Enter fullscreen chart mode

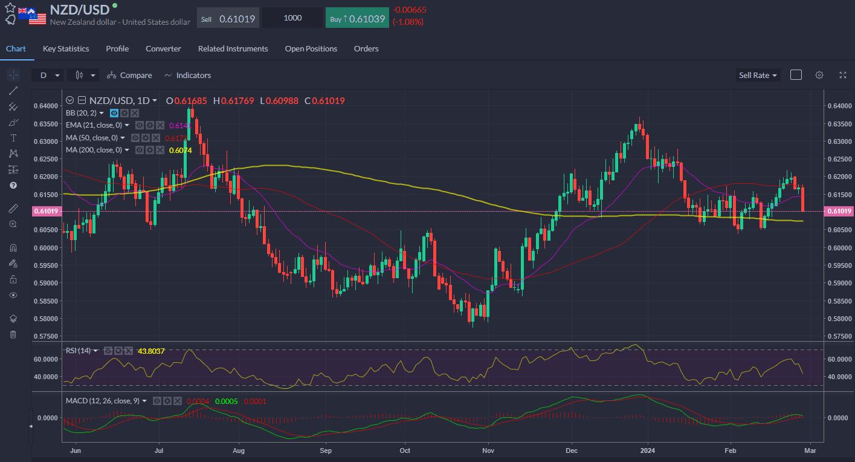pyautogui.click(x=843, y=75)
